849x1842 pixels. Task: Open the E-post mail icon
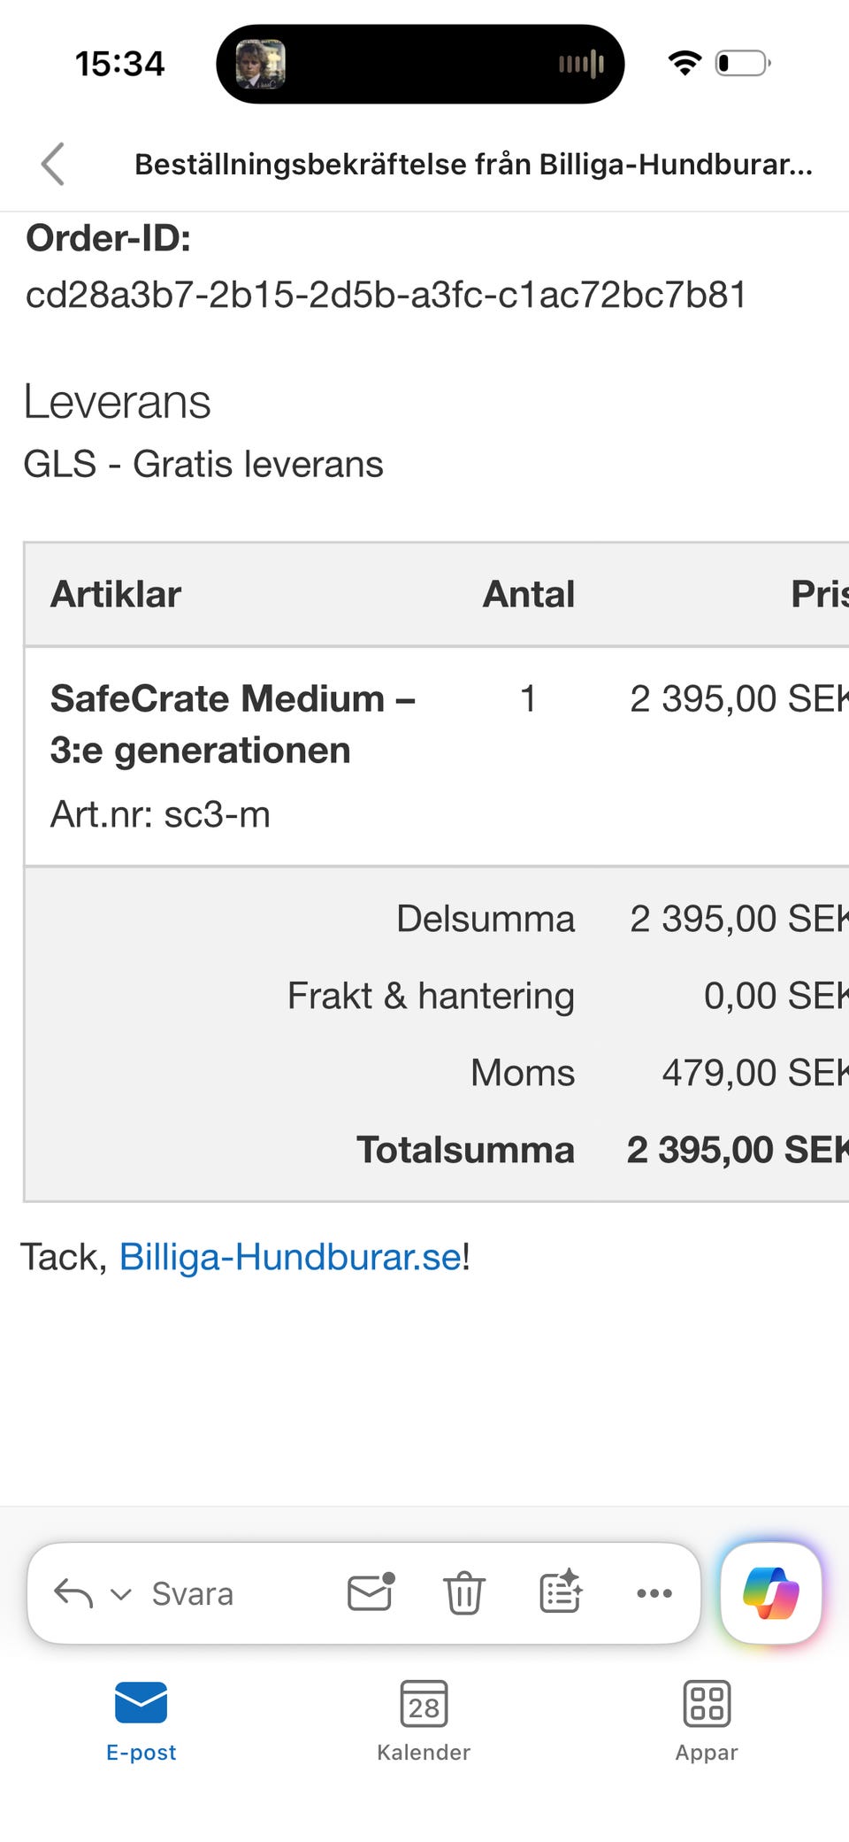[x=141, y=1704]
